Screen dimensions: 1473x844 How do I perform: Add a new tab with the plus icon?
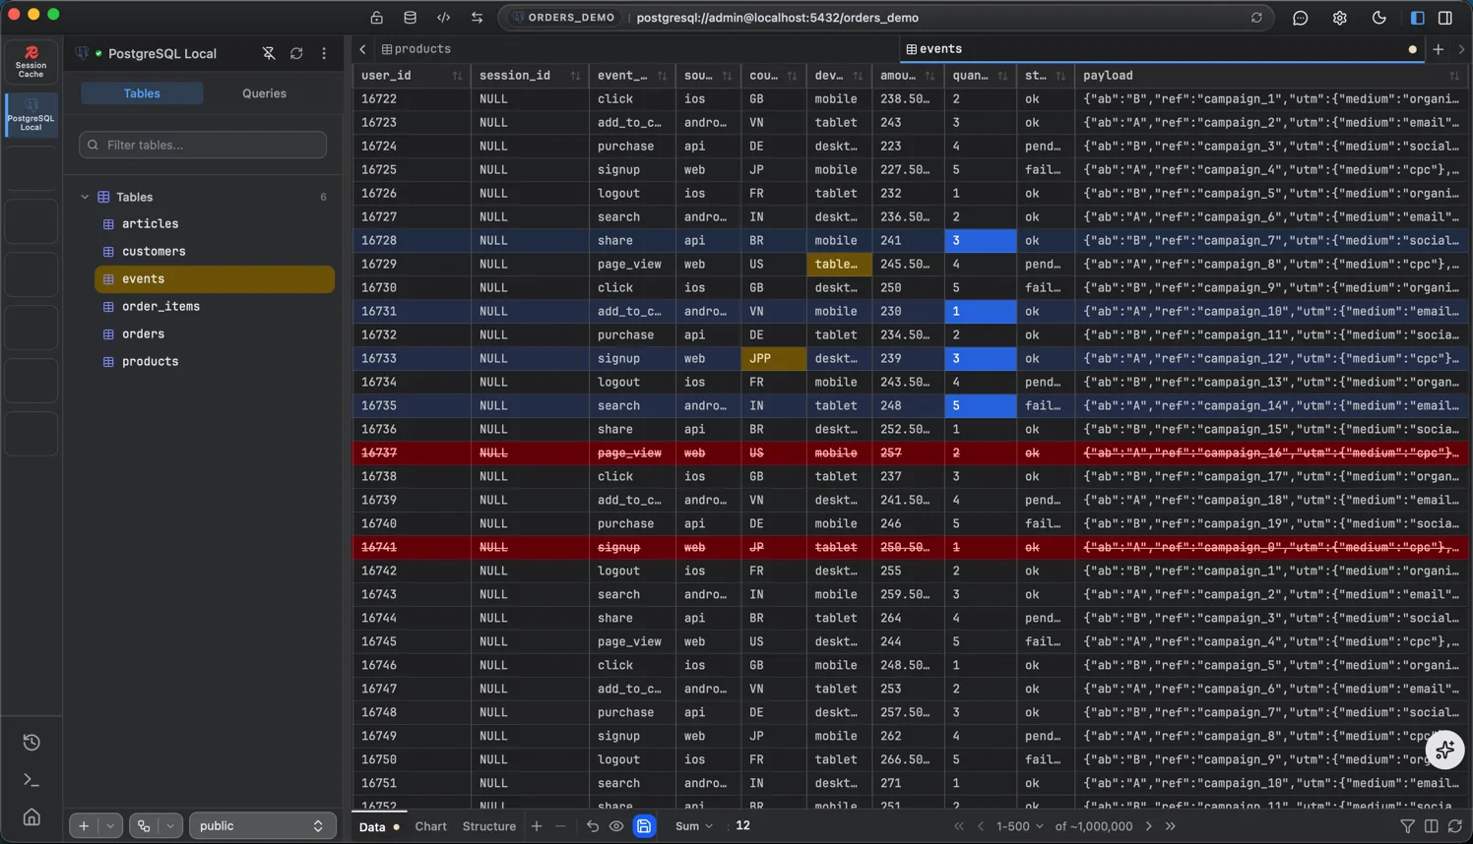(1439, 49)
